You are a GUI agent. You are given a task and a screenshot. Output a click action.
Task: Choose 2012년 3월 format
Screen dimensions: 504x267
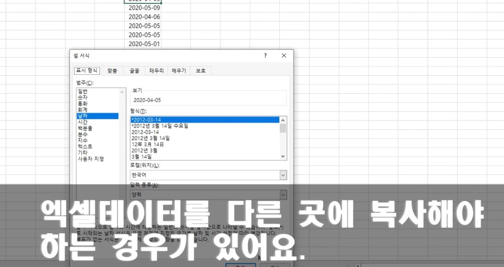tap(205, 150)
